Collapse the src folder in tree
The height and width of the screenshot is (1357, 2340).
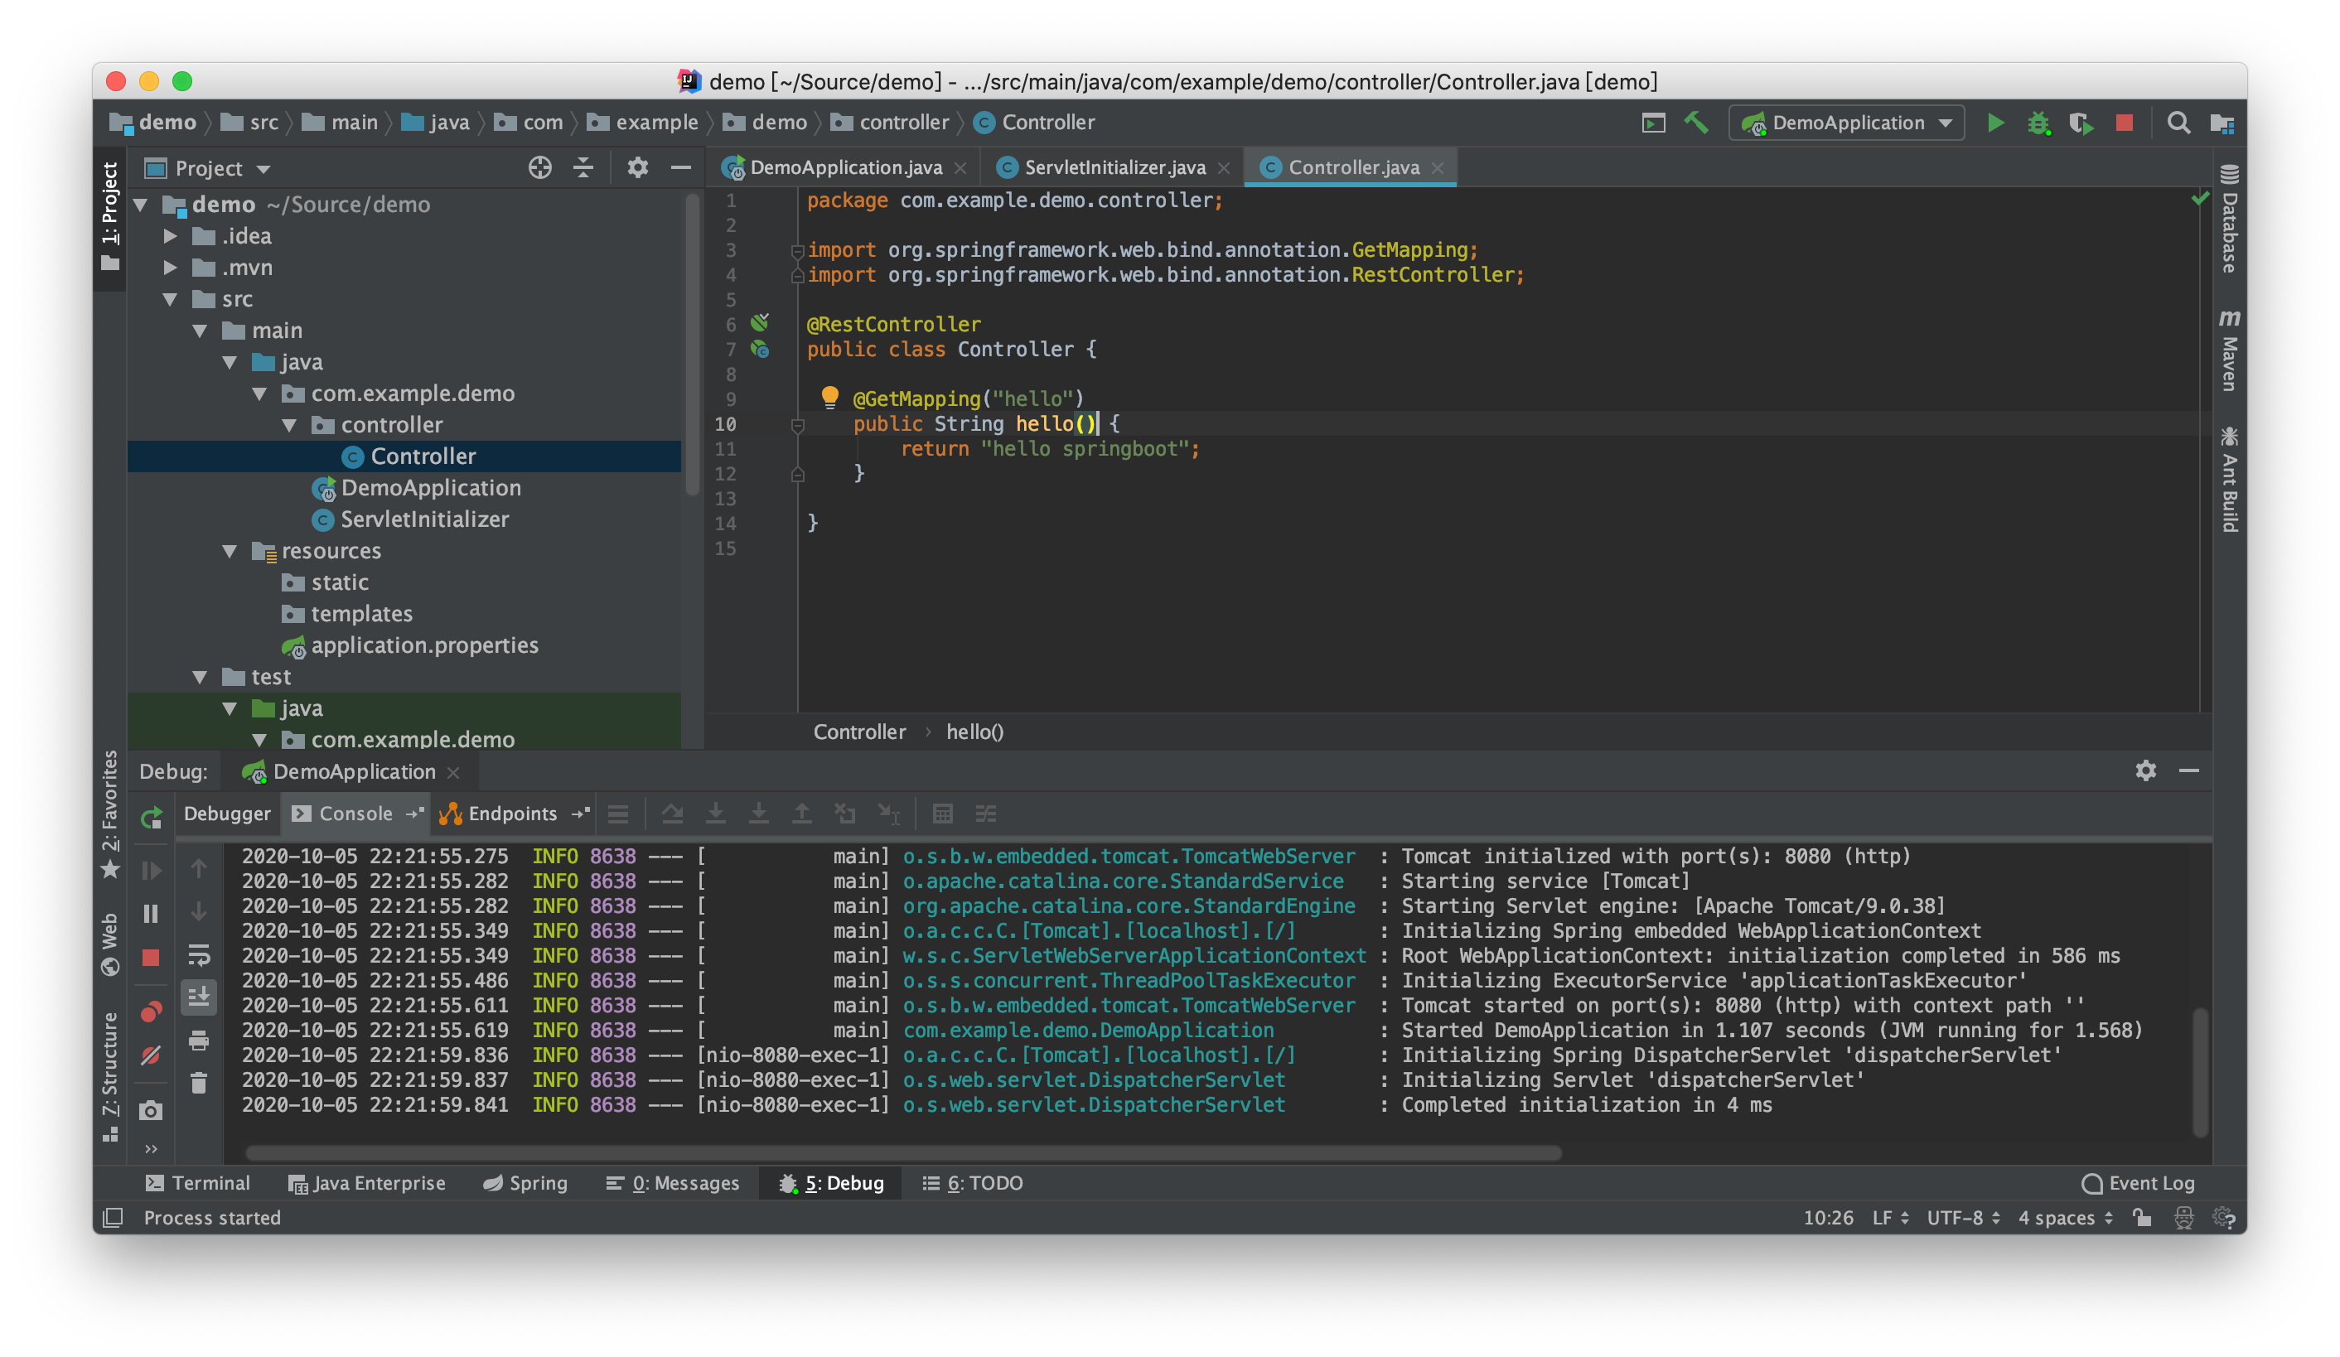(x=170, y=299)
